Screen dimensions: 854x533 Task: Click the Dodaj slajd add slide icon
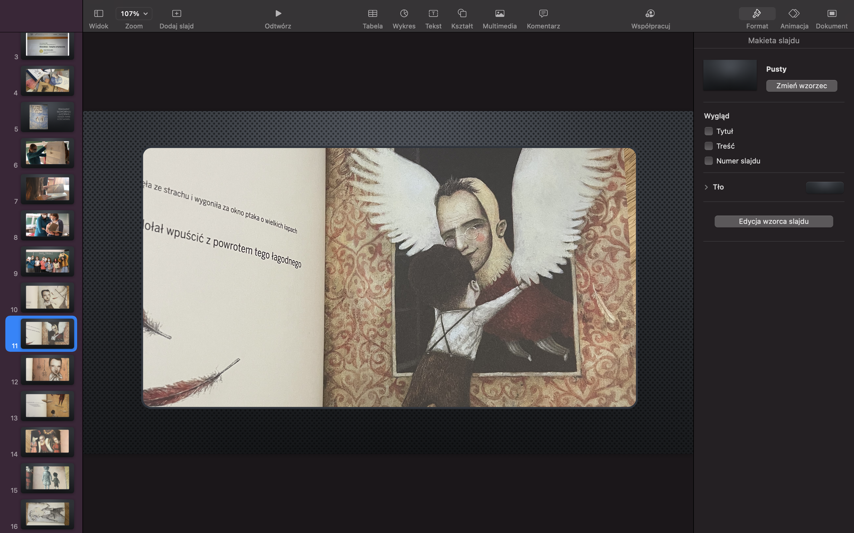point(176,14)
